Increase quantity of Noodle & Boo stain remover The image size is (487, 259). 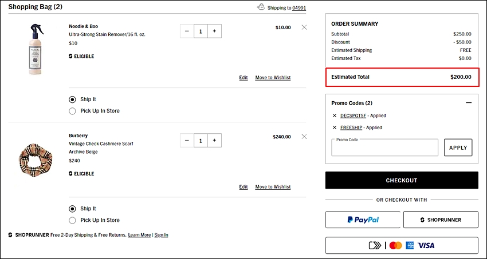click(214, 31)
